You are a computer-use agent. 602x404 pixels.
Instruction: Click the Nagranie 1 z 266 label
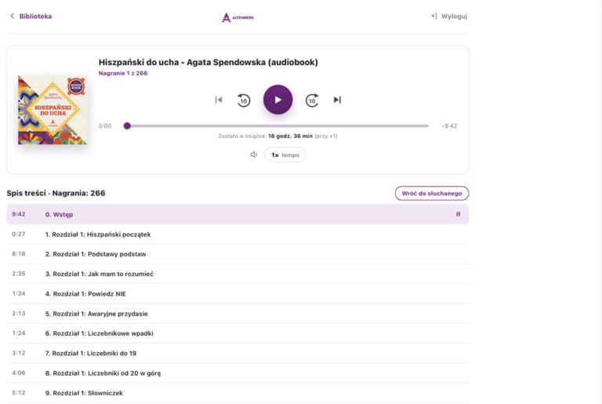(123, 73)
